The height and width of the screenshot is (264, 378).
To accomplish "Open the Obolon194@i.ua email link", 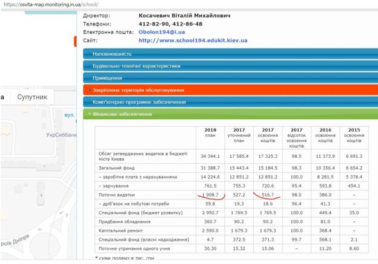I will (159, 32).
